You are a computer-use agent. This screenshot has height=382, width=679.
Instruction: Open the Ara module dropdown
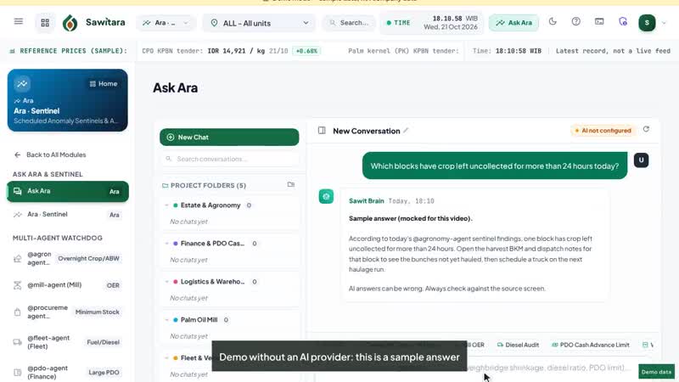point(166,23)
